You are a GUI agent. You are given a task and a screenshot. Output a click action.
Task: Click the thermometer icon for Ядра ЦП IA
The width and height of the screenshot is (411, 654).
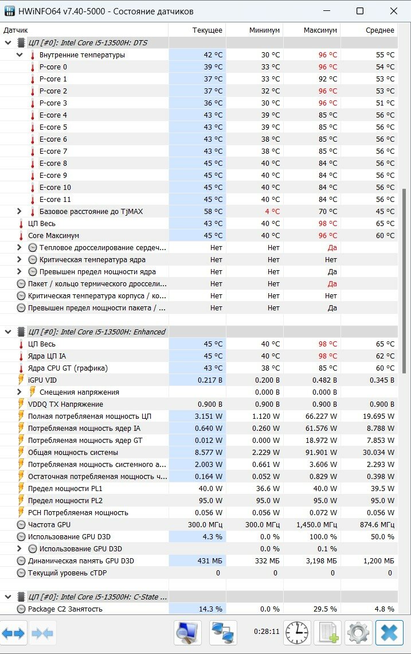(21, 356)
